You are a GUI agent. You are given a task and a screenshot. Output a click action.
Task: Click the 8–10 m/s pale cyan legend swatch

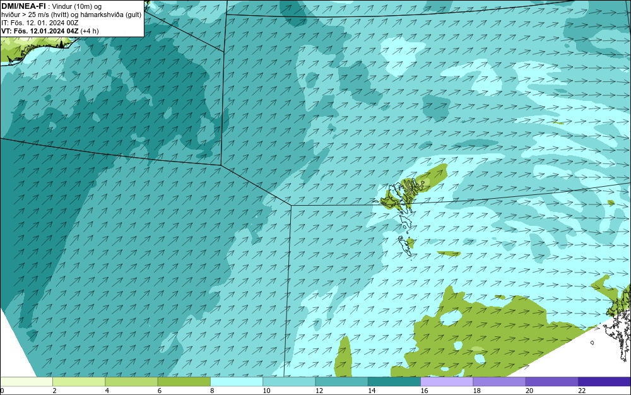point(237,381)
